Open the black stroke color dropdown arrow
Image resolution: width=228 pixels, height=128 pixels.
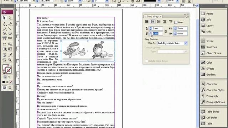[159, 1]
